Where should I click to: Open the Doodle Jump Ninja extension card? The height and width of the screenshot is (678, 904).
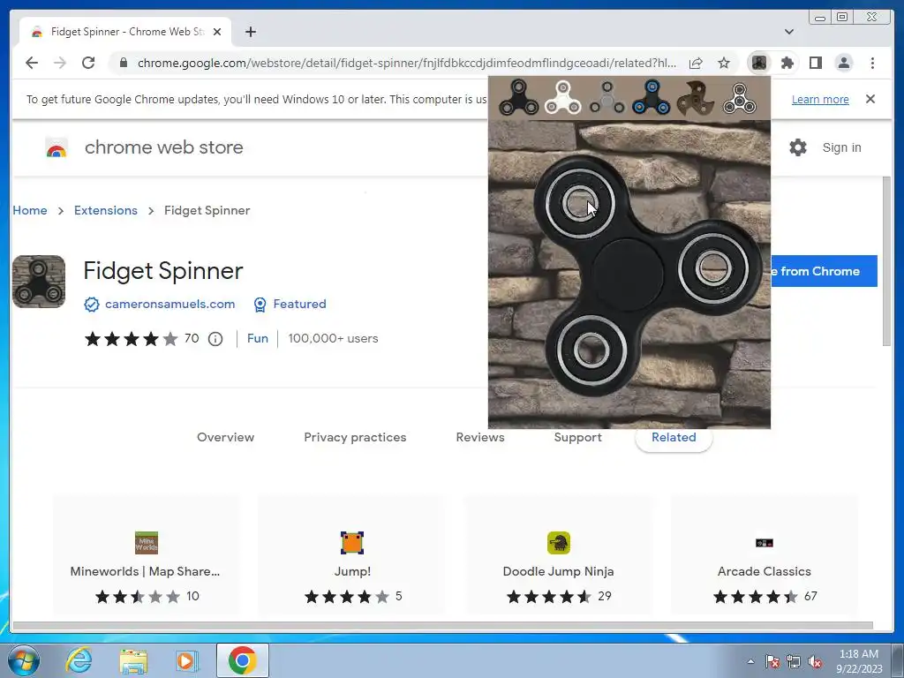click(x=558, y=556)
